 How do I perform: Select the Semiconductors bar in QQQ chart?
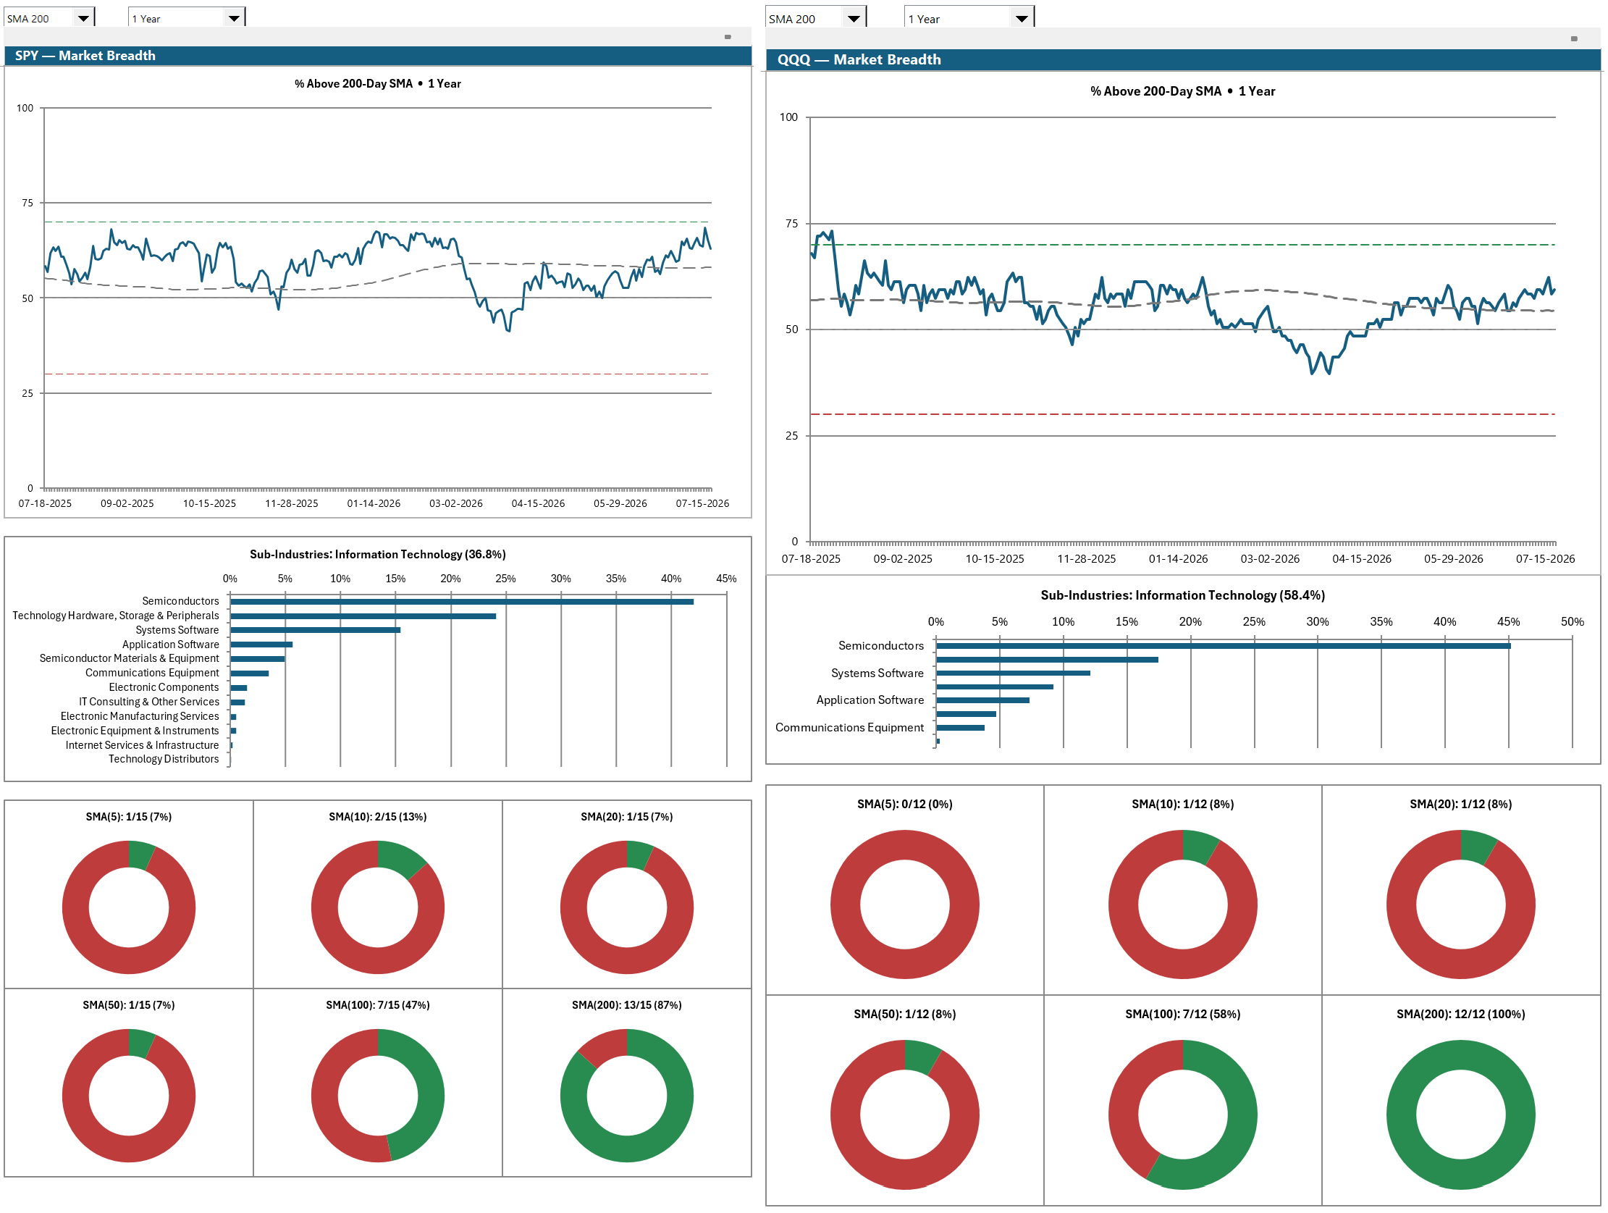tap(1224, 646)
